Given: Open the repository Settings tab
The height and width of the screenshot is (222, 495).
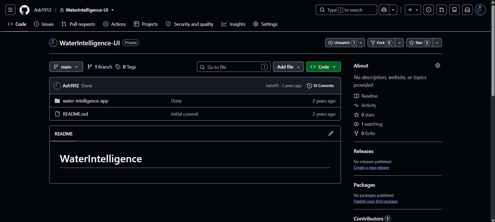Looking at the screenshot, I should coord(265,24).
